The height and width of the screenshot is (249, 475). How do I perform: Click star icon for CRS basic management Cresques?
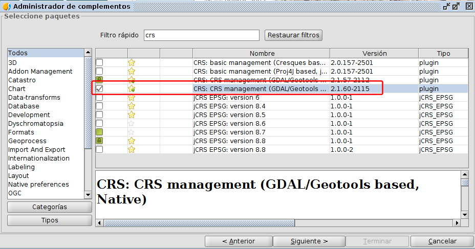click(x=131, y=63)
